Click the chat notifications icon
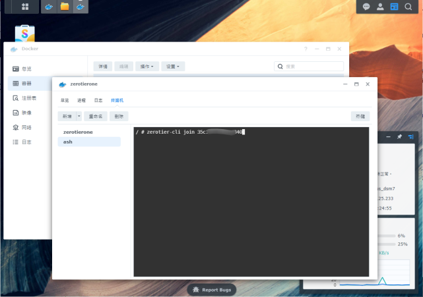The width and height of the screenshot is (423, 297). [x=366, y=7]
